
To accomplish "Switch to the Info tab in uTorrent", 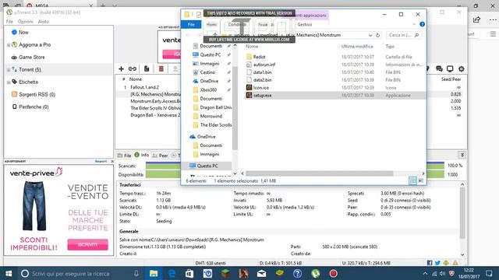I will click(142, 155).
